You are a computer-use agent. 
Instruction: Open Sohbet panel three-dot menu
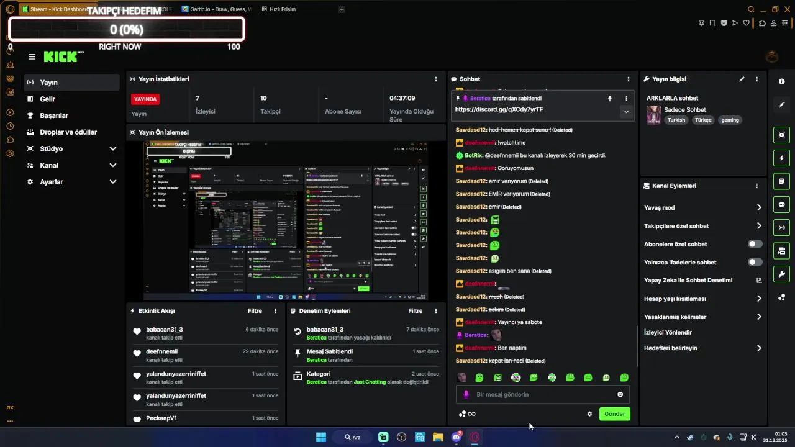point(629,79)
